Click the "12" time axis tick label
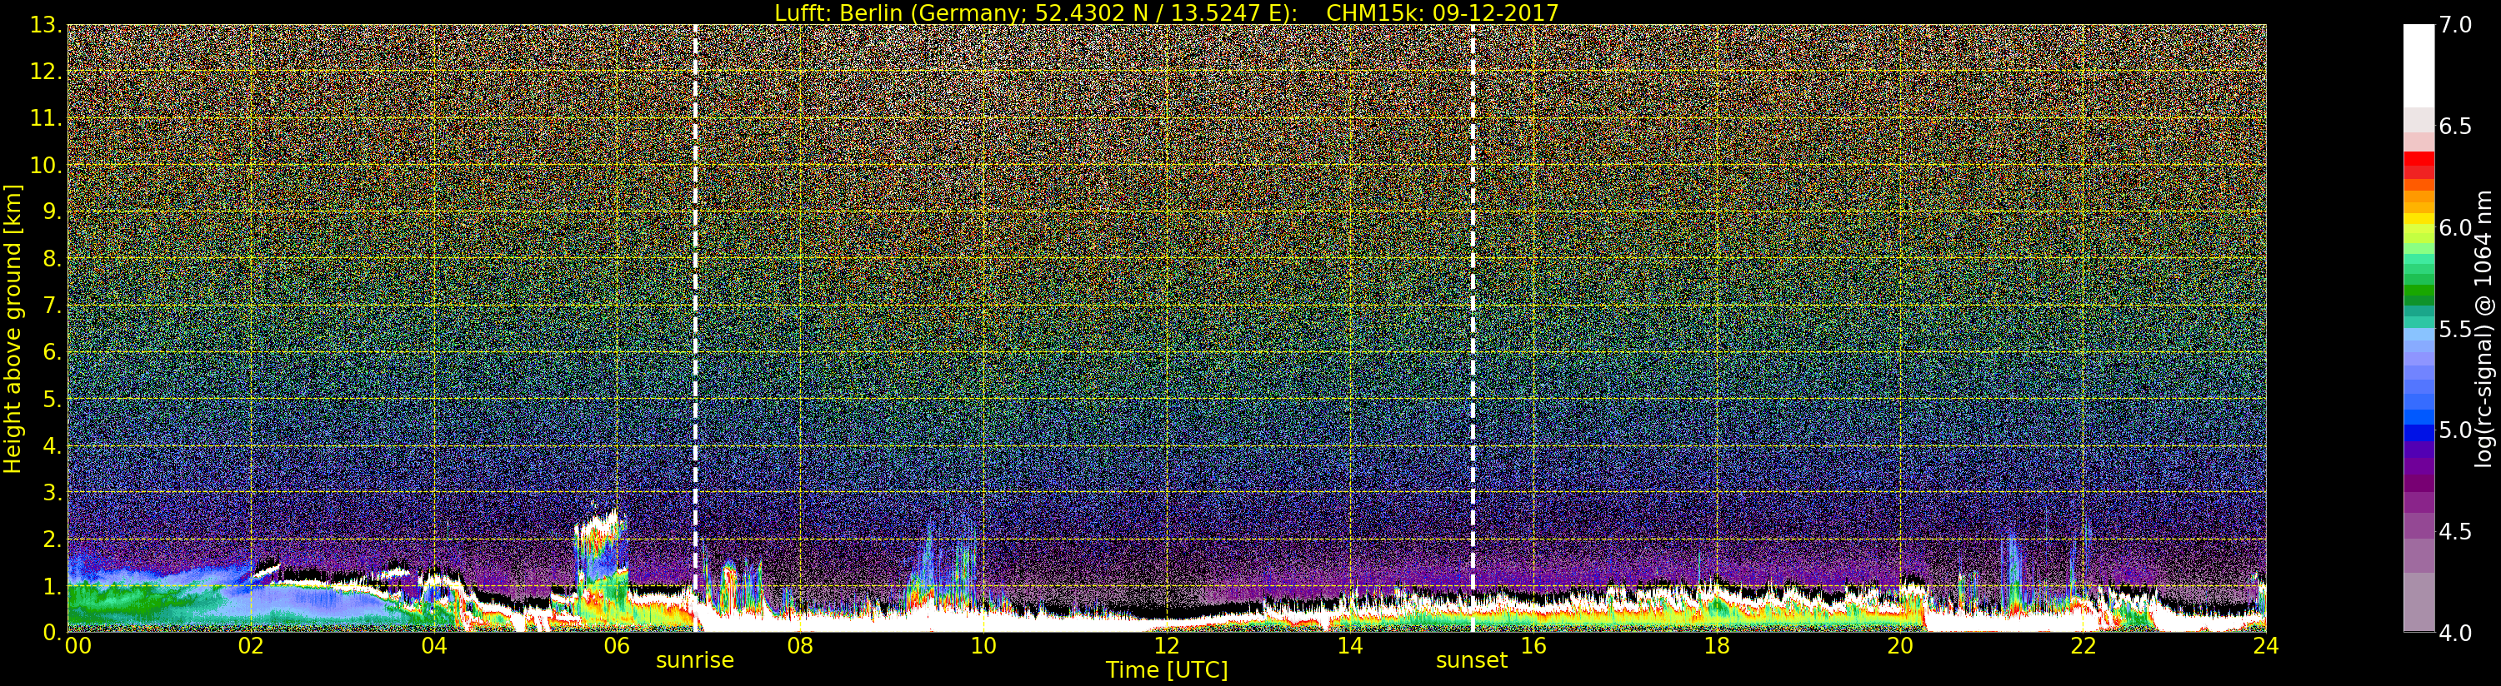This screenshot has height=686, width=2501. coord(1166,646)
